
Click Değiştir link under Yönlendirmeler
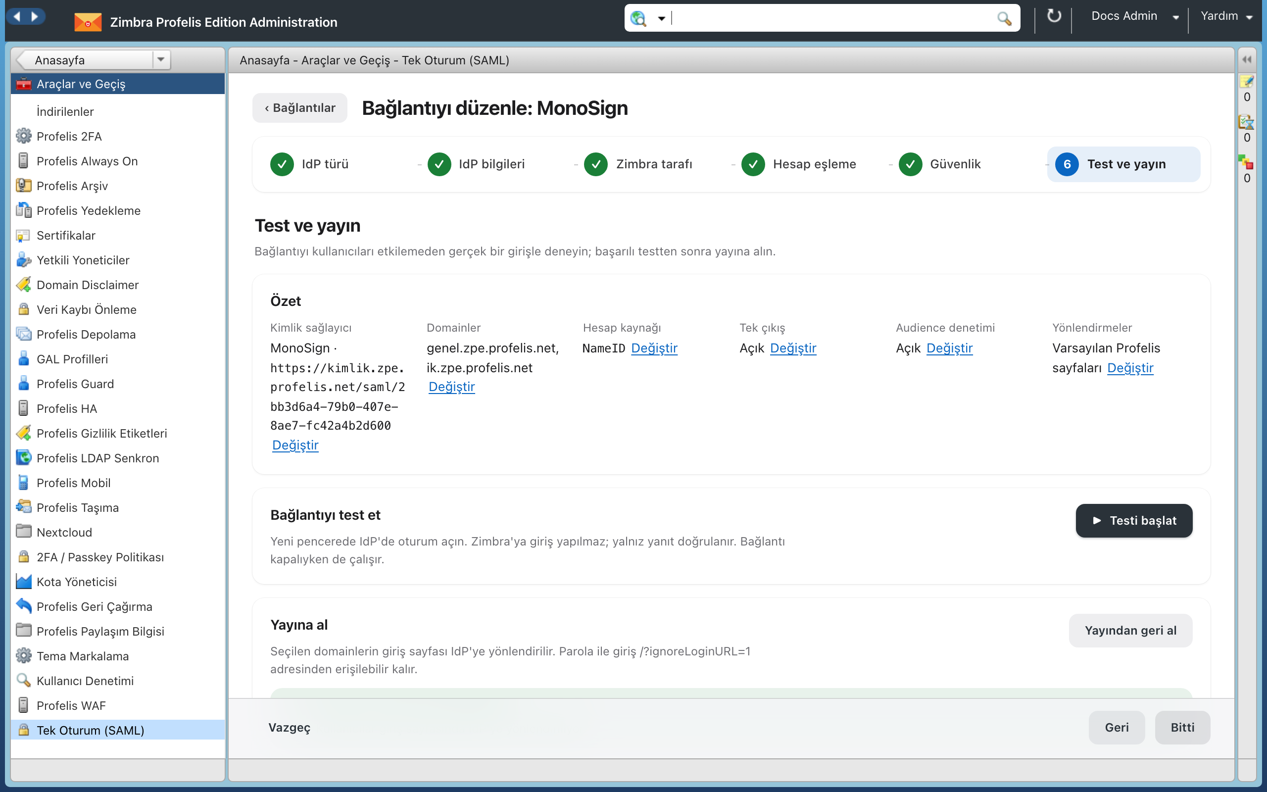(1130, 368)
